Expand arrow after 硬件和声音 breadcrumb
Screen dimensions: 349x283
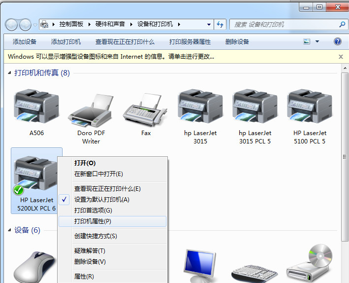(x=131, y=24)
